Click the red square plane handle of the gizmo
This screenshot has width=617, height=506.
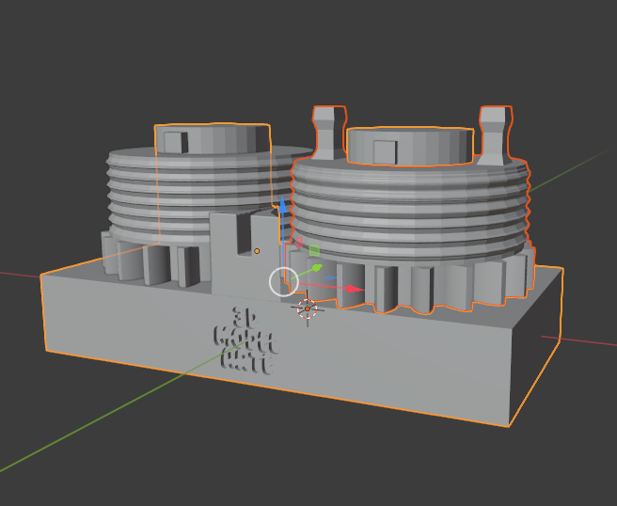coord(299,243)
